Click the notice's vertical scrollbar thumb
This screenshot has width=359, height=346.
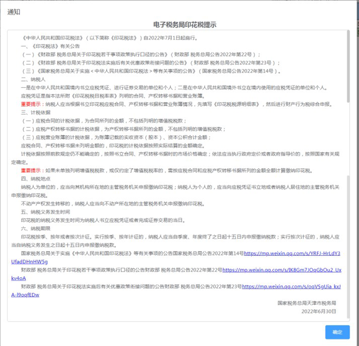[348, 66]
